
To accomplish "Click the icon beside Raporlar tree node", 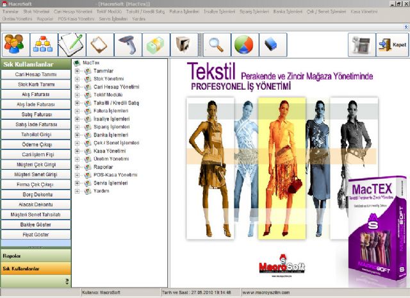I will 88,167.
